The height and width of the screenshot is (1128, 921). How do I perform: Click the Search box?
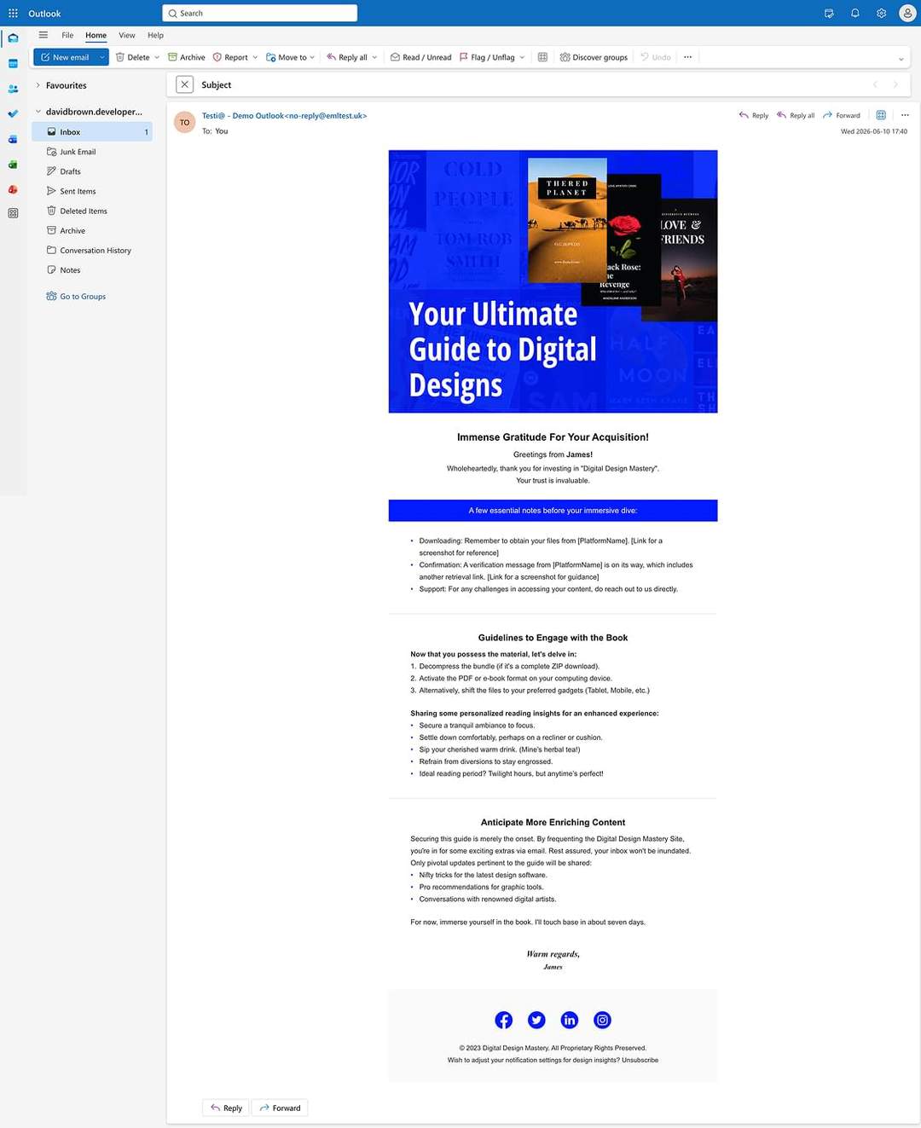(x=259, y=14)
